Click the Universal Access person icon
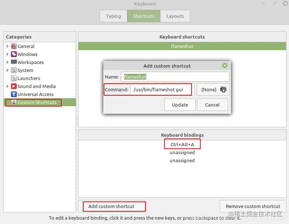 coord(14,94)
